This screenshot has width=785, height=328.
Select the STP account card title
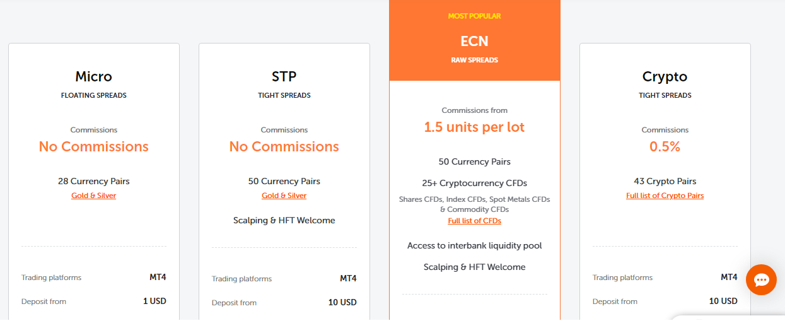tap(284, 76)
